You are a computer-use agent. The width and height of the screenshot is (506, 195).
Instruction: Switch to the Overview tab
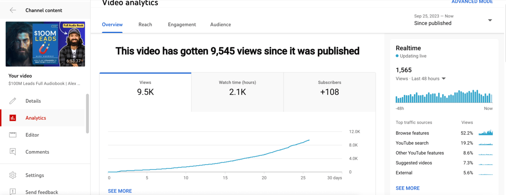112,24
